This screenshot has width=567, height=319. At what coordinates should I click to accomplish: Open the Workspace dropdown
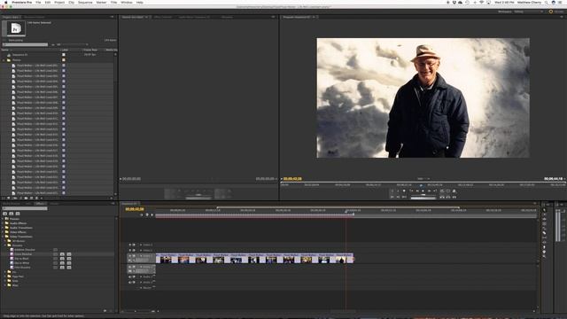click(x=529, y=12)
